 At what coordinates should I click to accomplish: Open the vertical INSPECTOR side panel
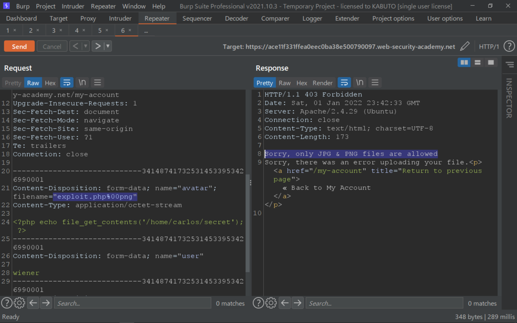point(509,98)
